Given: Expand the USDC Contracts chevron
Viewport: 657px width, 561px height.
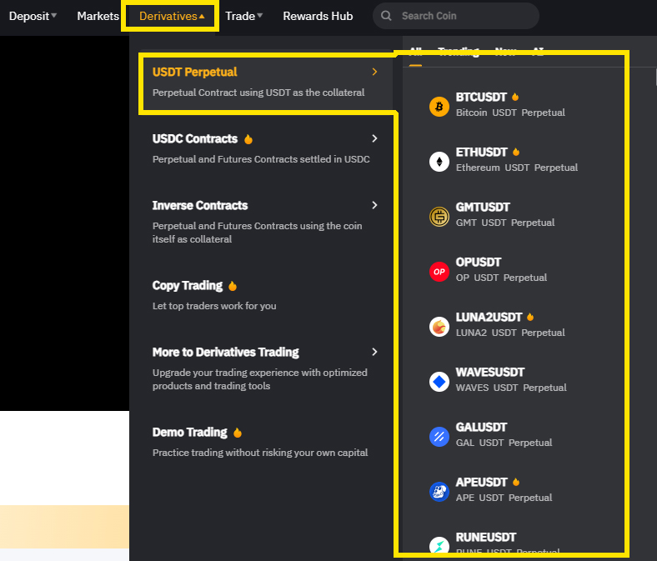Looking at the screenshot, I should click(x=374, y=138).
